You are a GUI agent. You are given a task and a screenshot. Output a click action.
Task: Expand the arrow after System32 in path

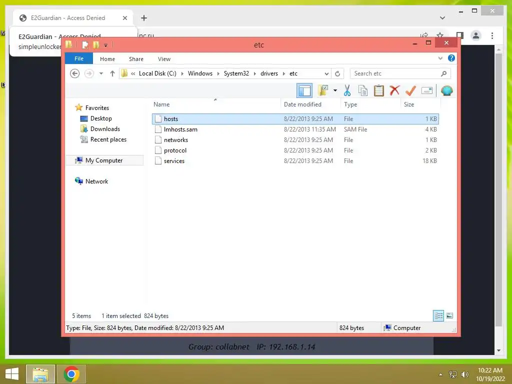point(254,74)
